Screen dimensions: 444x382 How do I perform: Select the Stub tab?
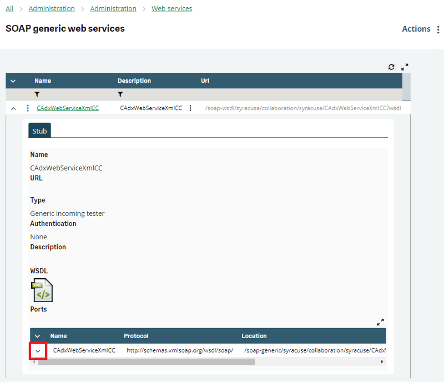tap(39, 131)
